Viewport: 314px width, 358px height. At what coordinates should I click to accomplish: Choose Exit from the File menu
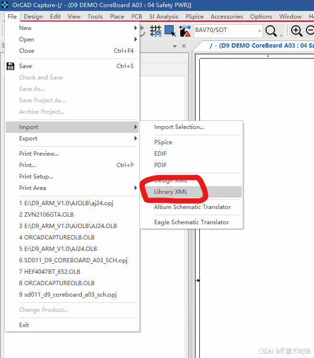point(72,325)
